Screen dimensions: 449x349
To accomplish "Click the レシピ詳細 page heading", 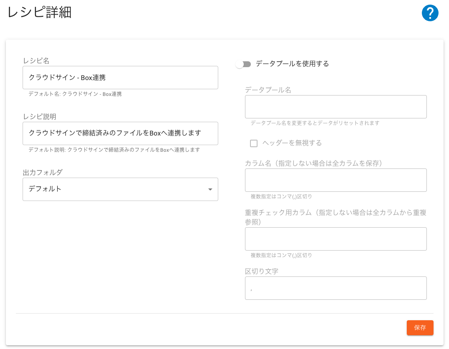I will click(x=39, y=13).
